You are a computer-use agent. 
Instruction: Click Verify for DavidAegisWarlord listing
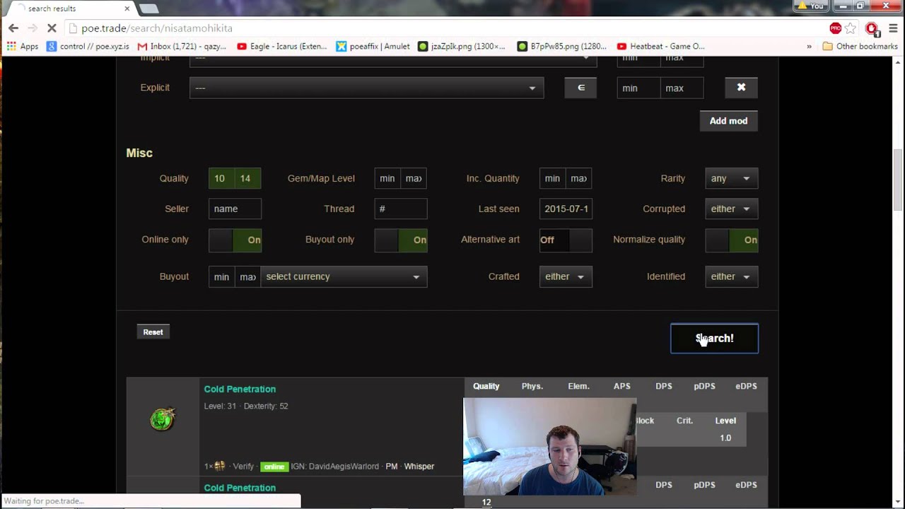coord(243,467)
